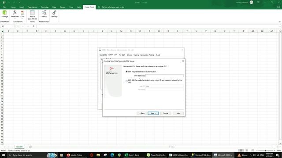
Task: Open the Review ribbon tab
Action: tap(63, 7)
